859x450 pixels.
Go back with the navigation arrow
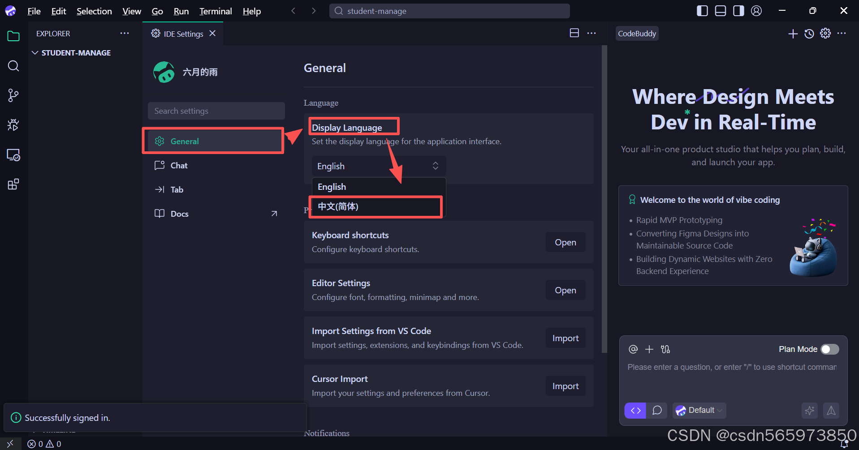coord(294,11)
